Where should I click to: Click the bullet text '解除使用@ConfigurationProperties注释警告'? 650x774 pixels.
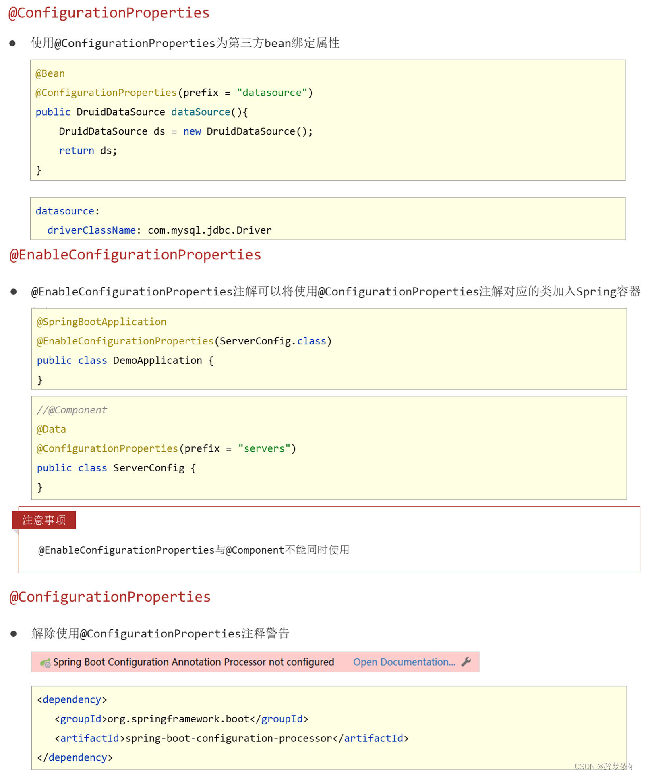tap(160, 633)
